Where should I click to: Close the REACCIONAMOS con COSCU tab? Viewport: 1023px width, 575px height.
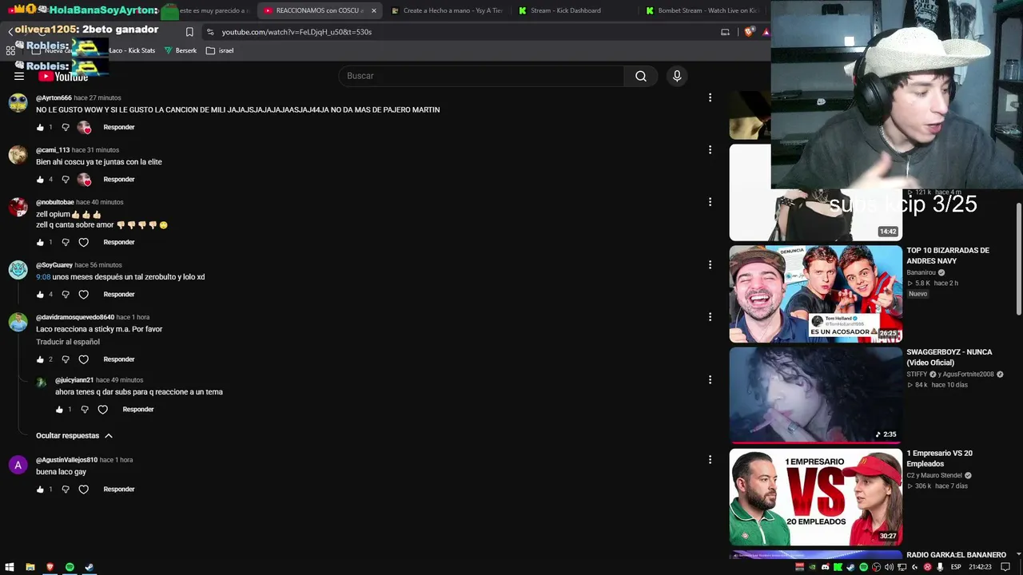tap(373, 10)
